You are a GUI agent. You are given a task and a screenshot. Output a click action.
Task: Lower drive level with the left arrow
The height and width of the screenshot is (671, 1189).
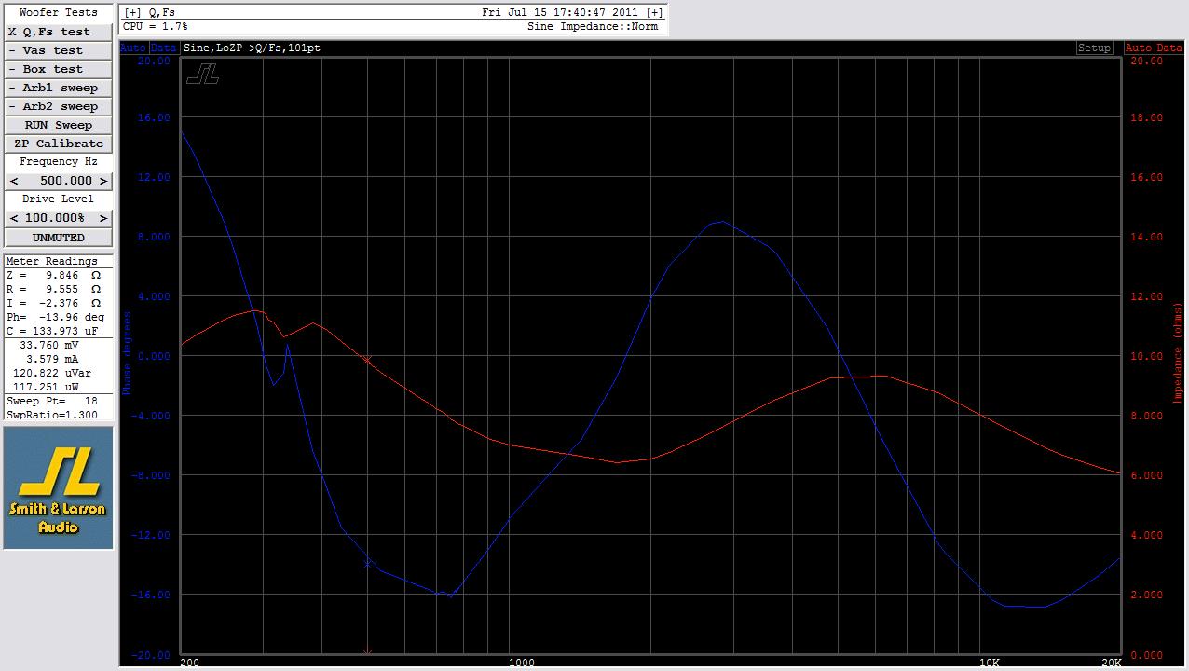click(x=14, y=218)
